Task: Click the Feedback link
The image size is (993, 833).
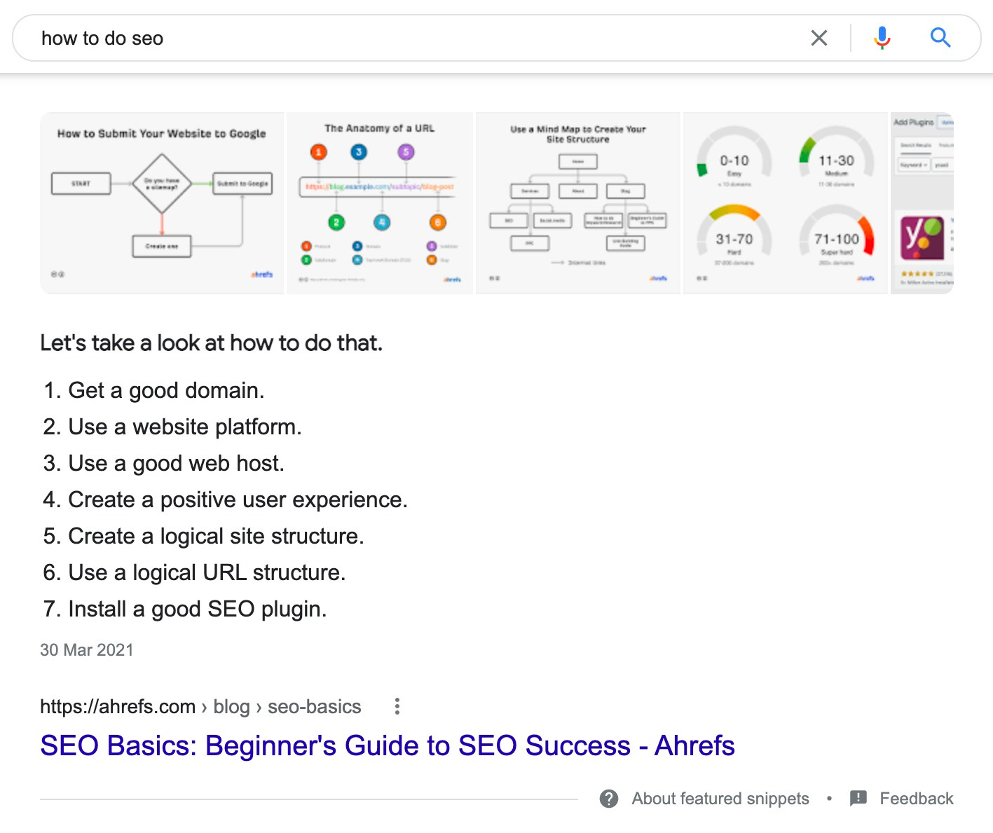Action: [x=917, y=799]
